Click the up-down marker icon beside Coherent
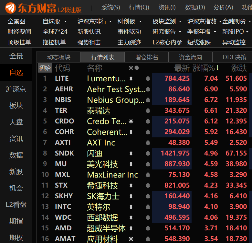Viewport: 252px width, 243px height. click(x=131, y=132)
